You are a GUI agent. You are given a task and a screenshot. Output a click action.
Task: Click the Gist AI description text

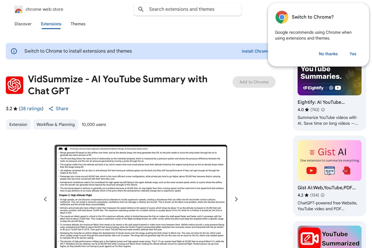tap(328, 206)
